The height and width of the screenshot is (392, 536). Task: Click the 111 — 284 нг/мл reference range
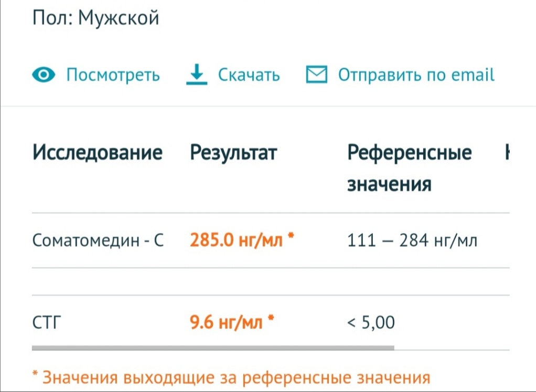click(x=412, y=241)
